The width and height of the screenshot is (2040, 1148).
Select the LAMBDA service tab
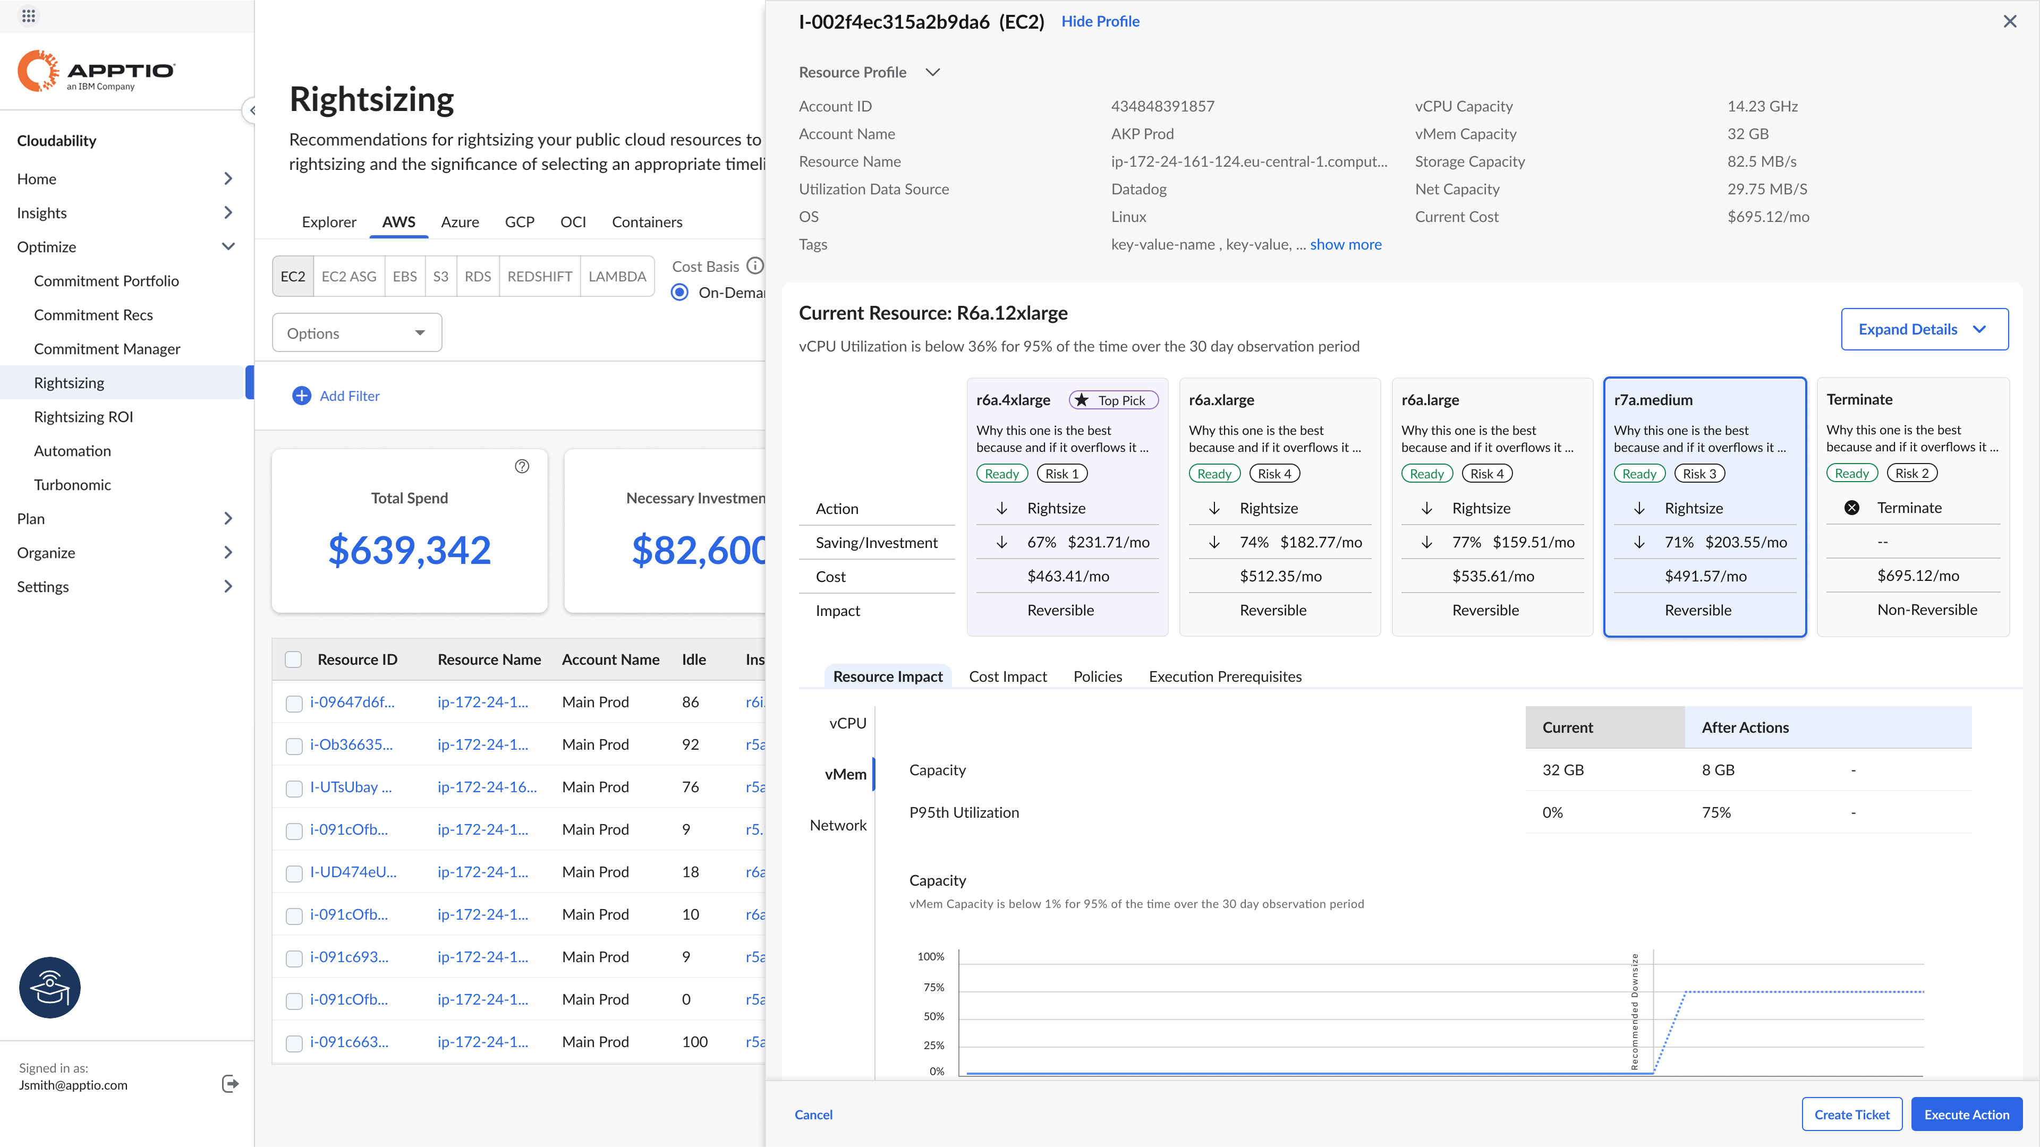[617, 276]
